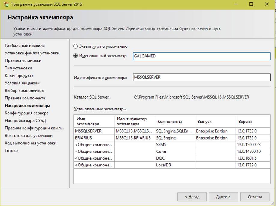Click the SQLEngine cell in BRIARIUS row
Screen dimensions: 276x206
(175, 138)
